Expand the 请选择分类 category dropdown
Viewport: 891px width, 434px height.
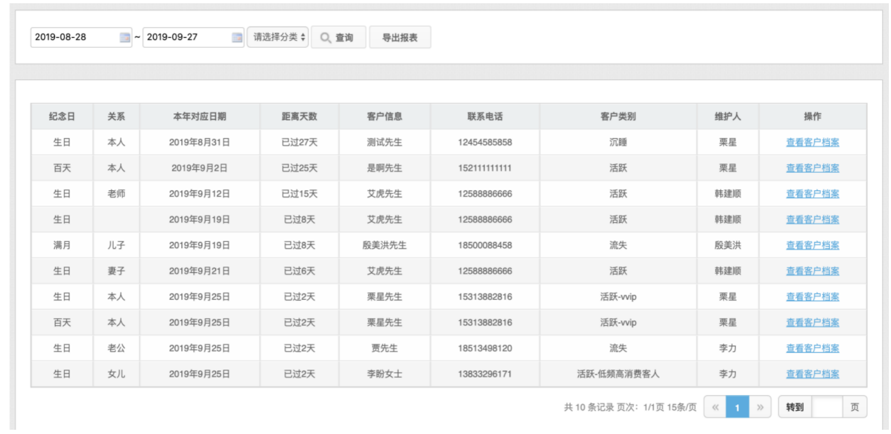coord(278,37)
